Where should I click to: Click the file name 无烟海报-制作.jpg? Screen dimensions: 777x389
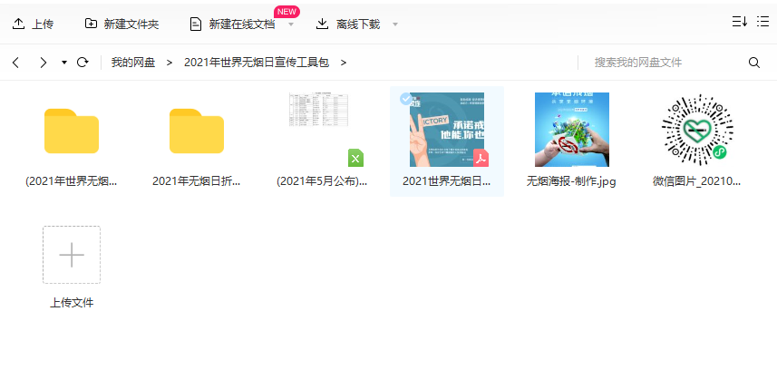571,181
